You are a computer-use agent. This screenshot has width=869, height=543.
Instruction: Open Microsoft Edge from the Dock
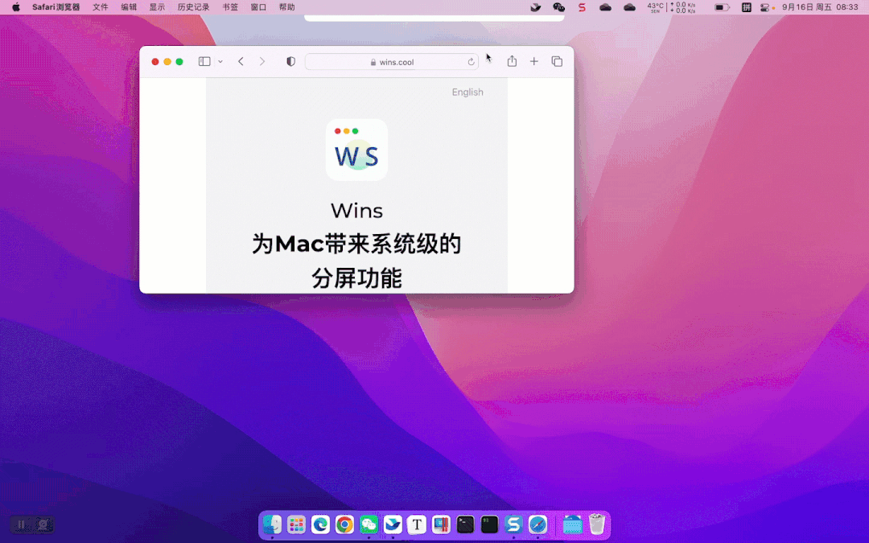coord(320,524)
